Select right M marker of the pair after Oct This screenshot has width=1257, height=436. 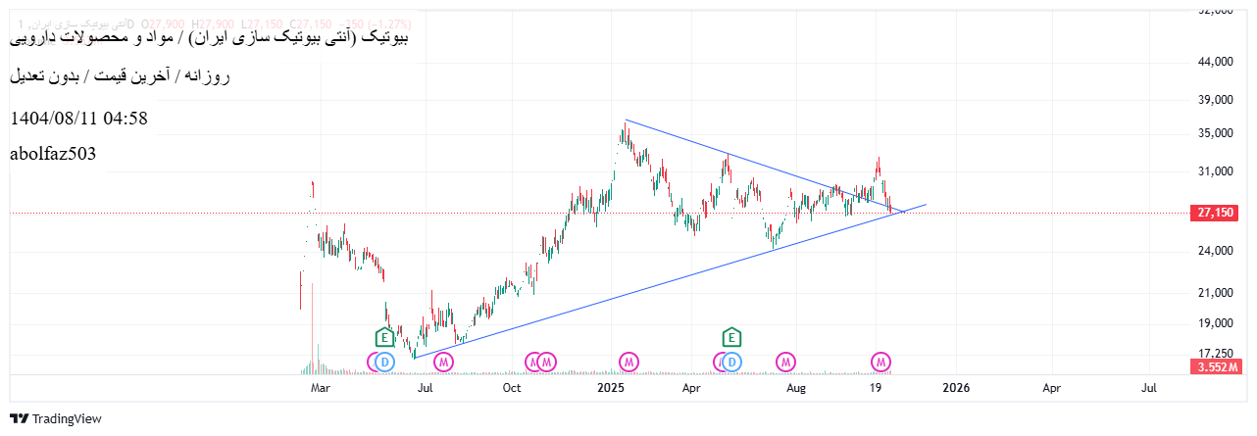click(546, 362)
